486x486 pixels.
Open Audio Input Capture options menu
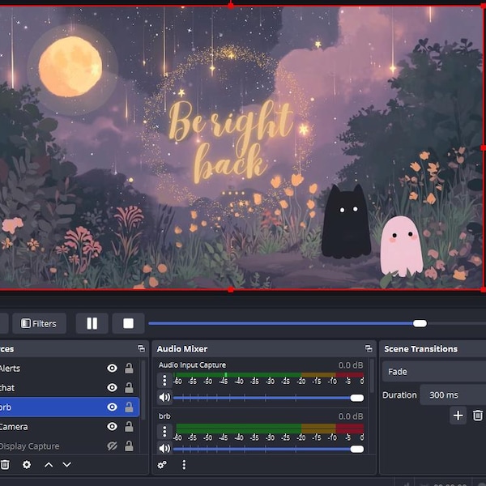(x=164, y=381)
